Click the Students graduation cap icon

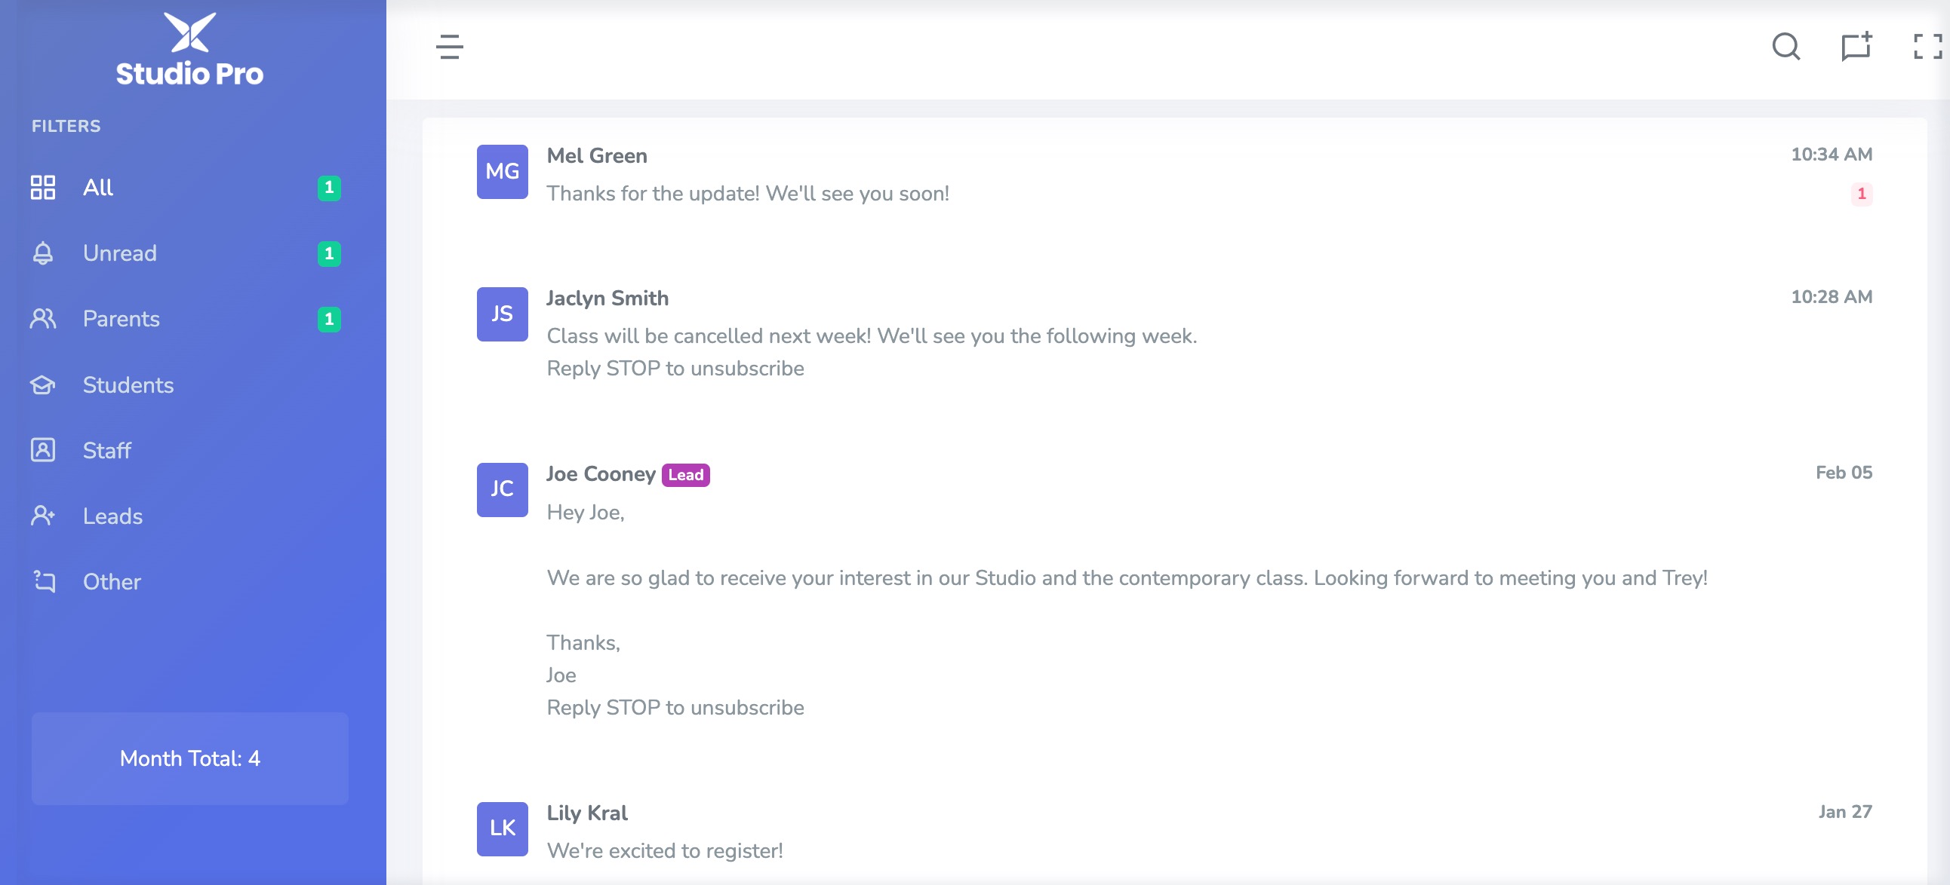pos(43,385)
